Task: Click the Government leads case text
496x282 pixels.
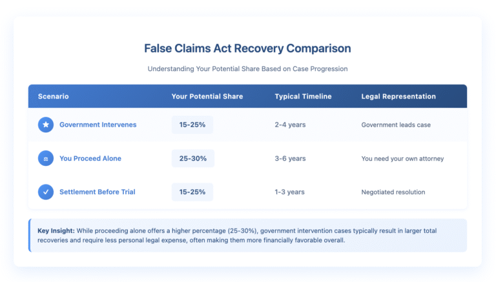Action: (x=397, y=125)
